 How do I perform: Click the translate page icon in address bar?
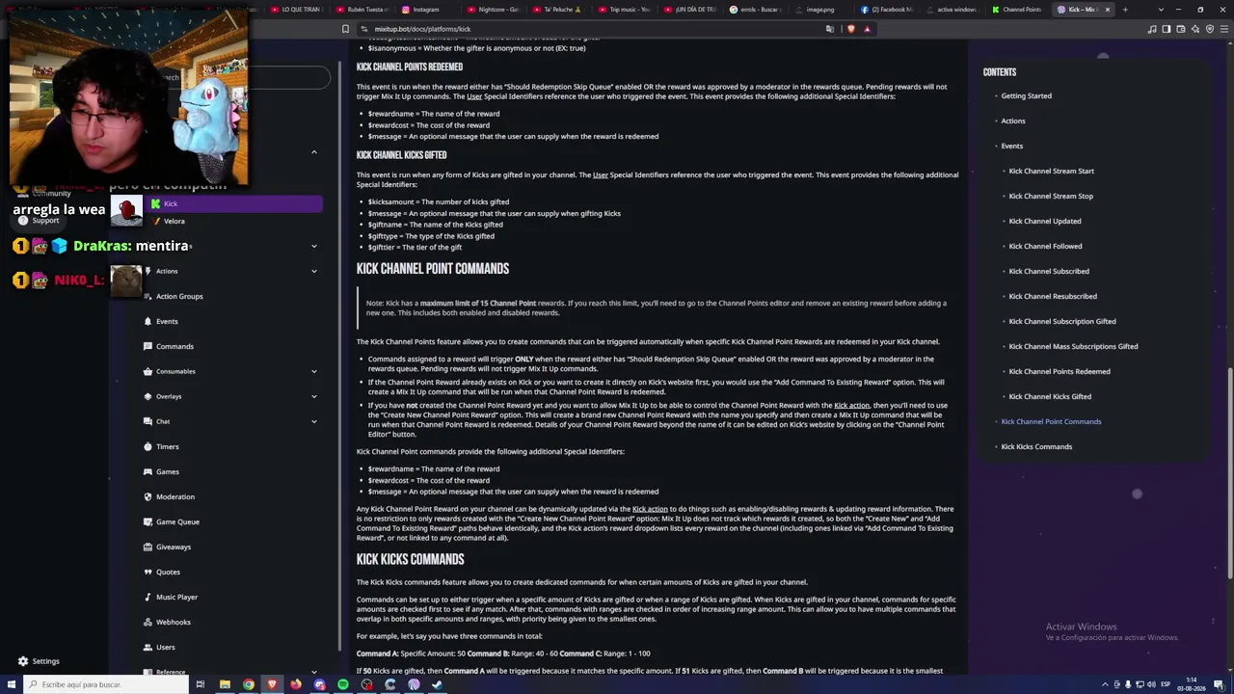pos(829,29)
